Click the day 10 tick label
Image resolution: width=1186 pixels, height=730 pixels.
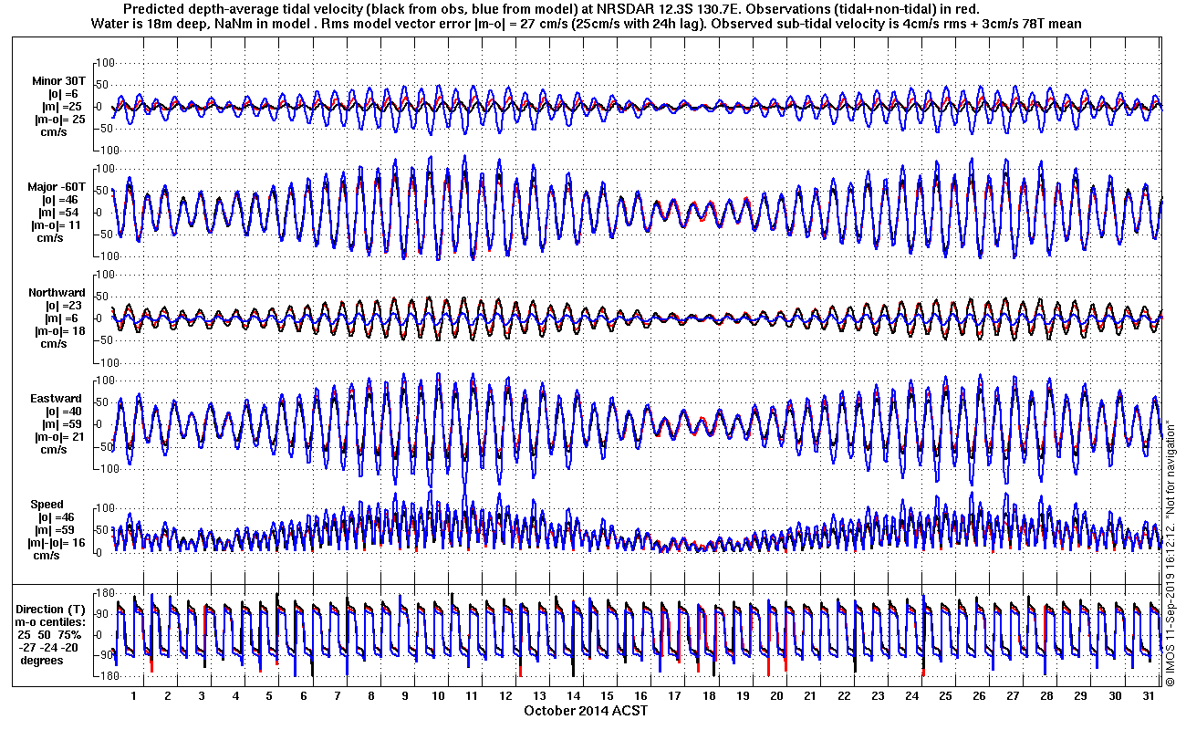coord(438,696)
